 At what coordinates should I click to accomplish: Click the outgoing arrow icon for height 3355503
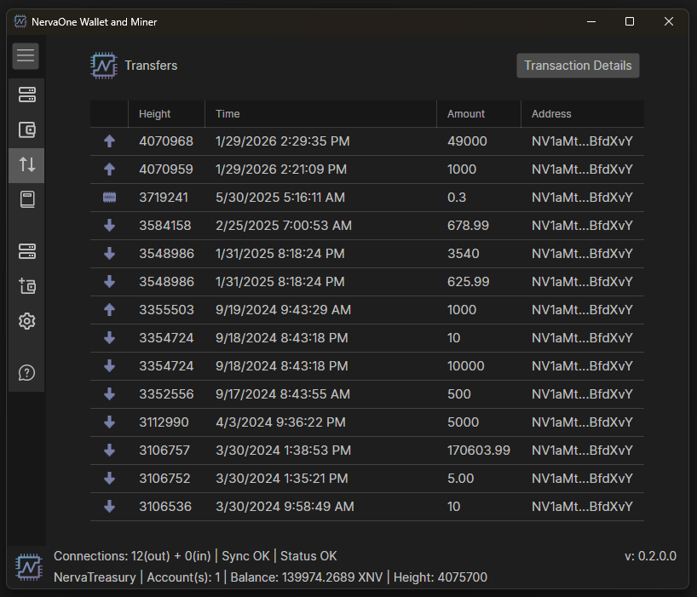tap(109, 310)
